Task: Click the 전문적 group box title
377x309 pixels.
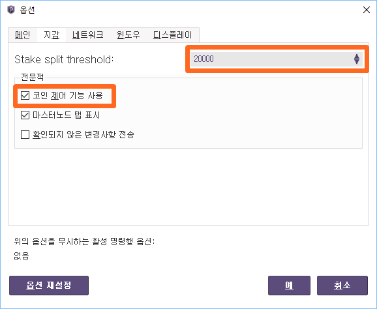Action: coord(32,77)
